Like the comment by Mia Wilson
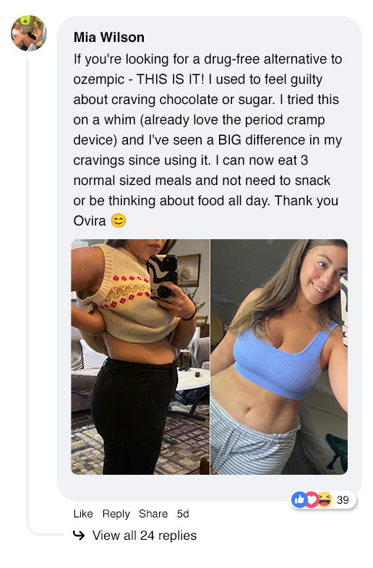 (x=83, y=514)
